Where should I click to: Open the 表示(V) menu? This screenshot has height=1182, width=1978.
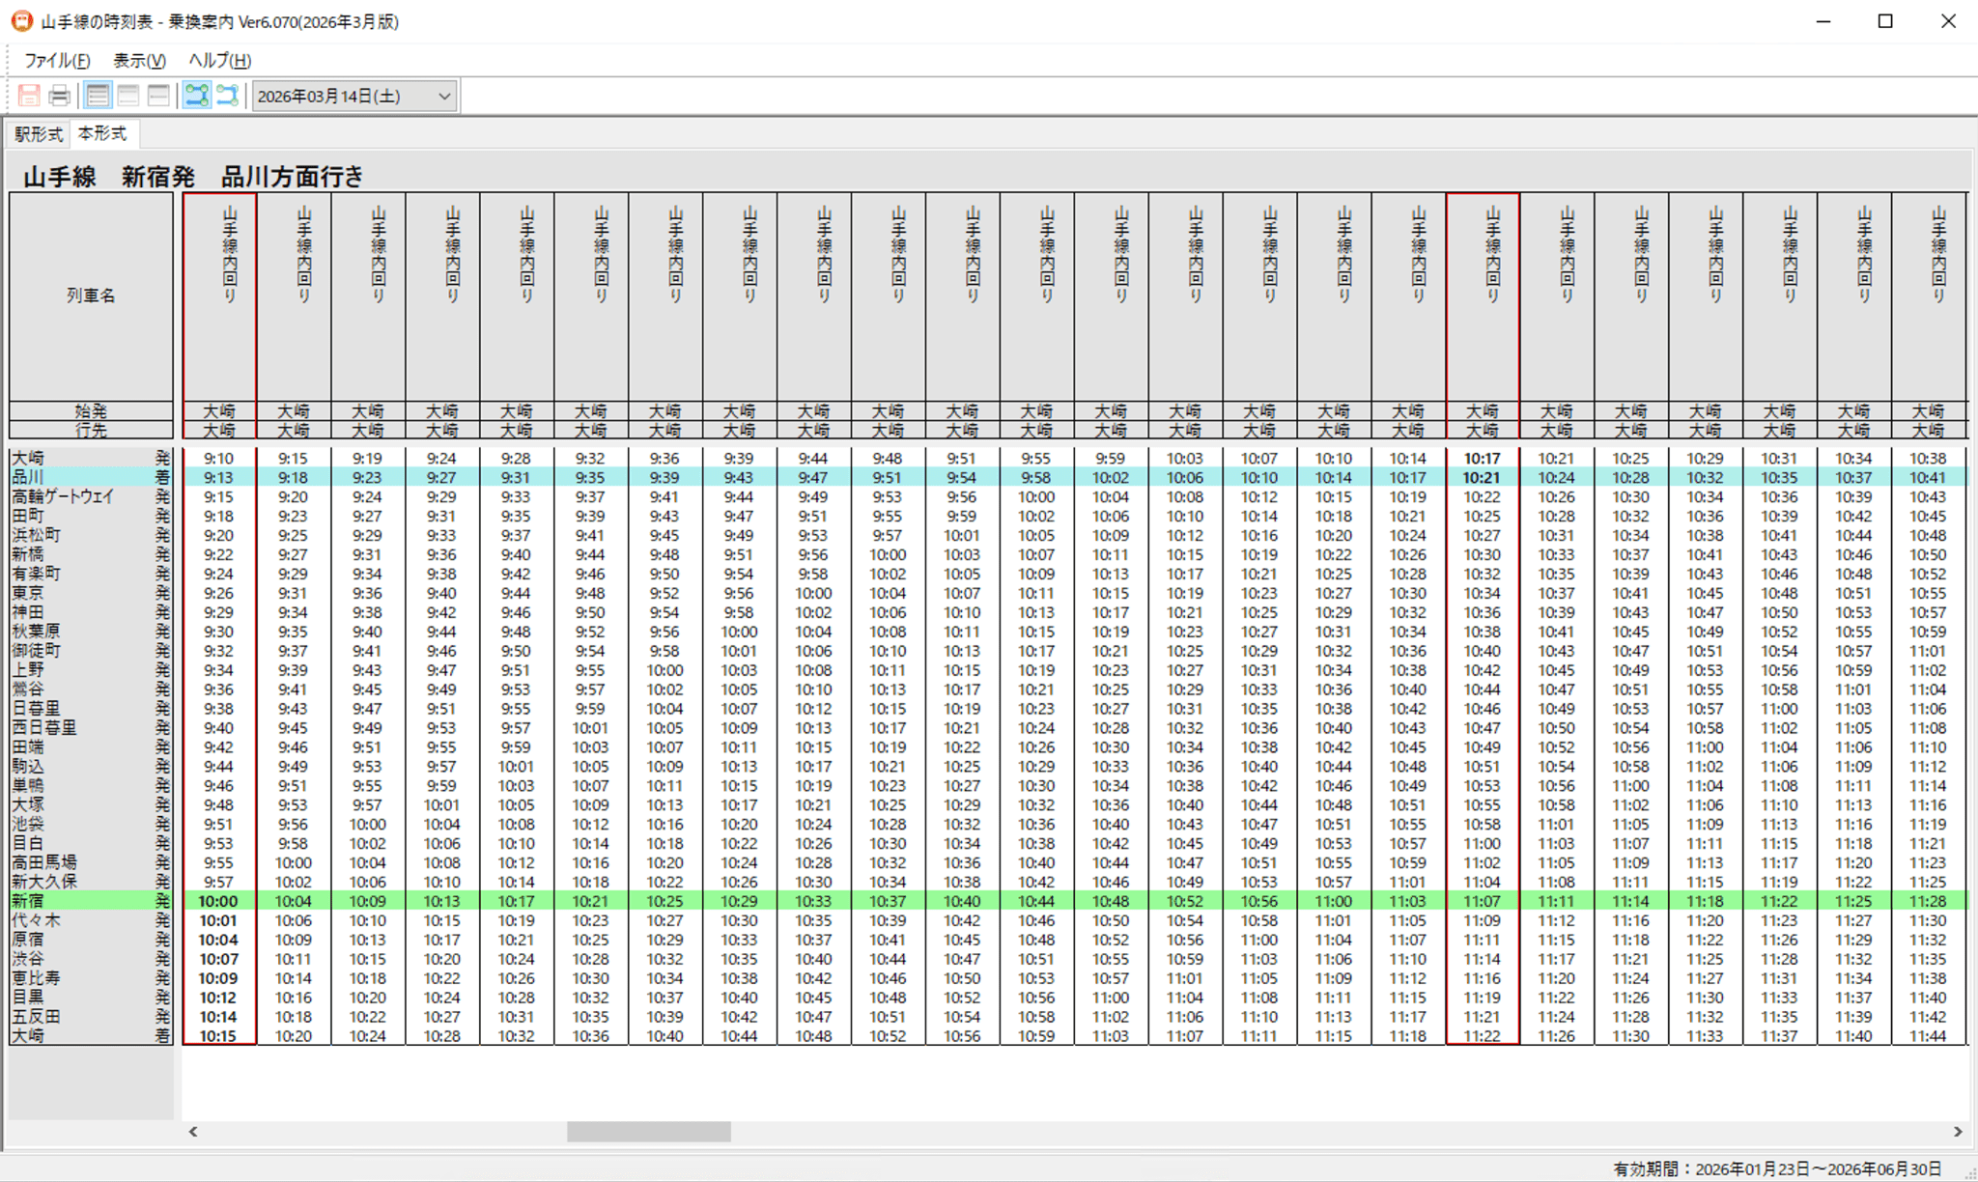point(139,60)
